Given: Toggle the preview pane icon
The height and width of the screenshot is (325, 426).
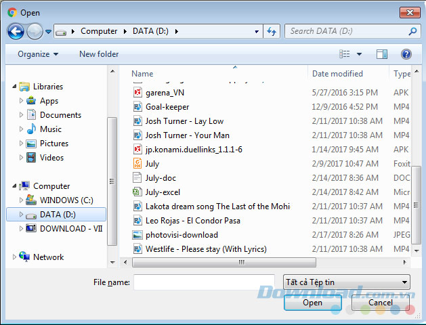Looking at the screenshot, I should (382, 54).
